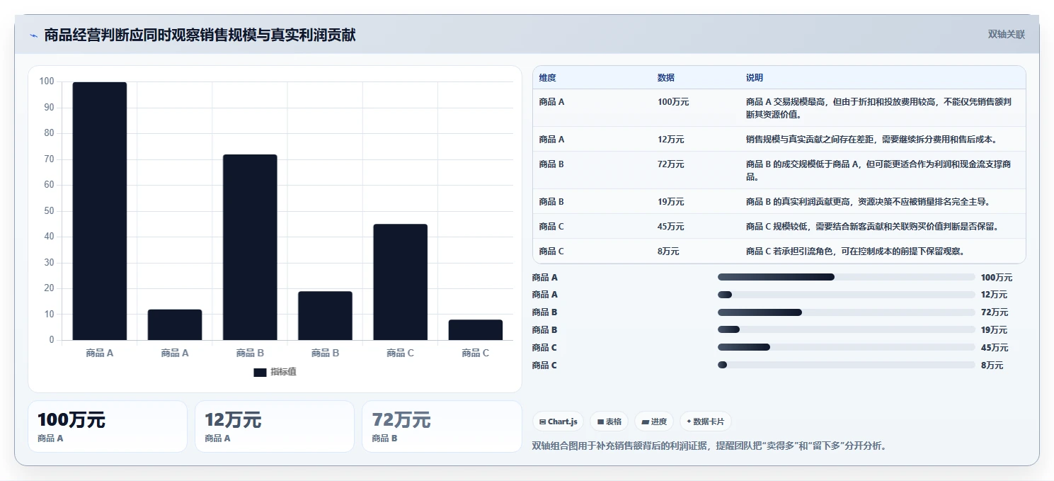Viewport: 1054px width, 481px height.
Task: Click the 商品 B bar reaching 72
Action: (250, 247)
